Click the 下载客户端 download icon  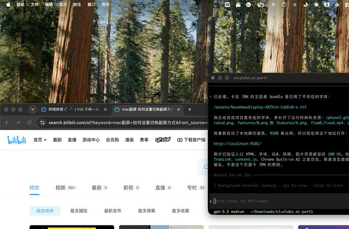tap(180, 140)
